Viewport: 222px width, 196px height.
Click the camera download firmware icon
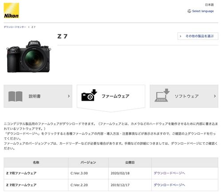click(x=89, y=95)
